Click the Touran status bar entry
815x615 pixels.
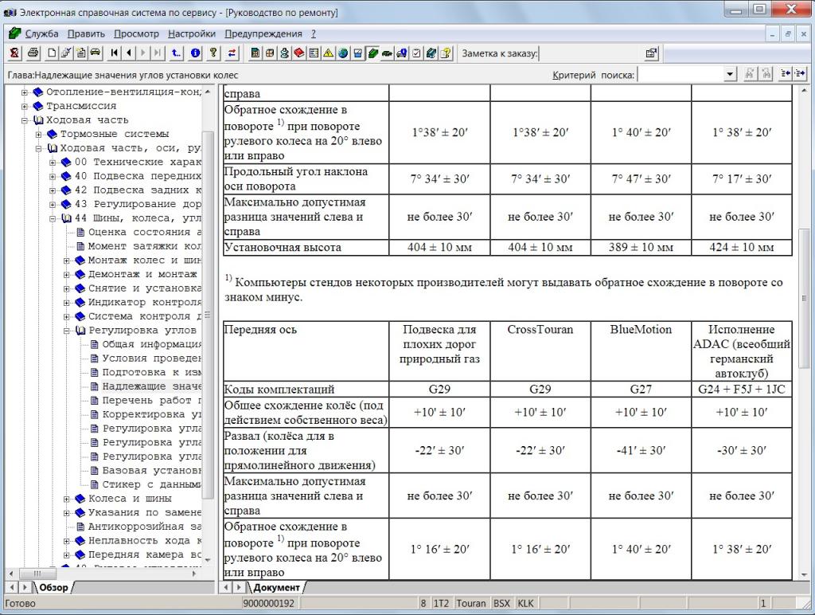(x=471, y=604)
